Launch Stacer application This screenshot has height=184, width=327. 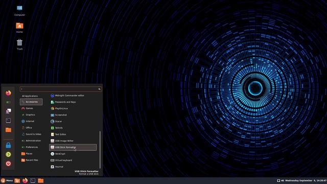click(x=56, y=122)
